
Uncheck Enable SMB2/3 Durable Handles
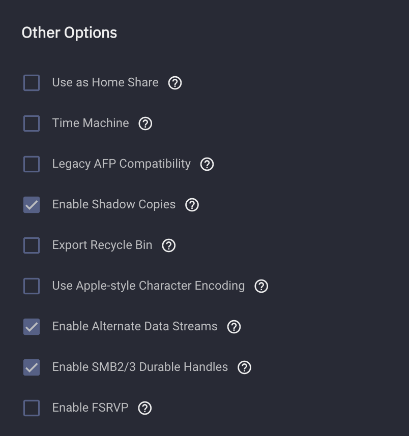tap(31, 367)
